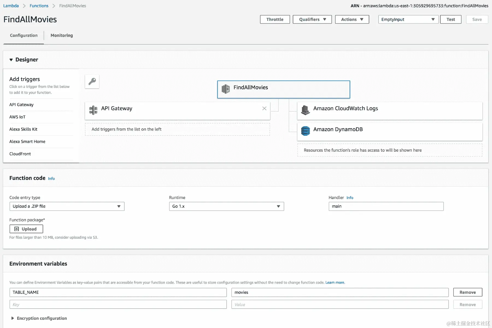Click the Save button
This screenshot has width=492, height=328.
click(x=477, y=19)
